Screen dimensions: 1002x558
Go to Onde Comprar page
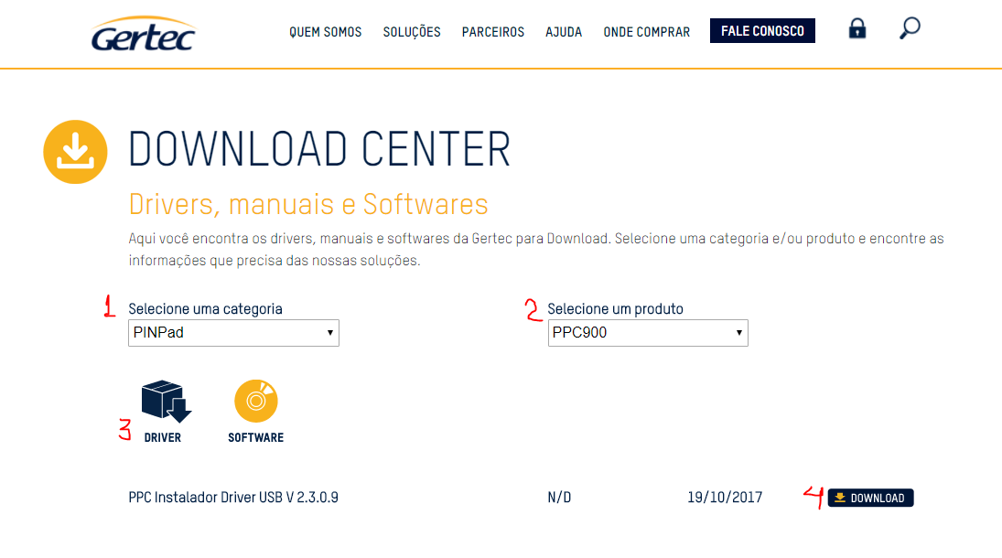point(647,32)
